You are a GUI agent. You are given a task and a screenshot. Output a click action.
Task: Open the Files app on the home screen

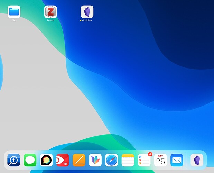(14, 12)
